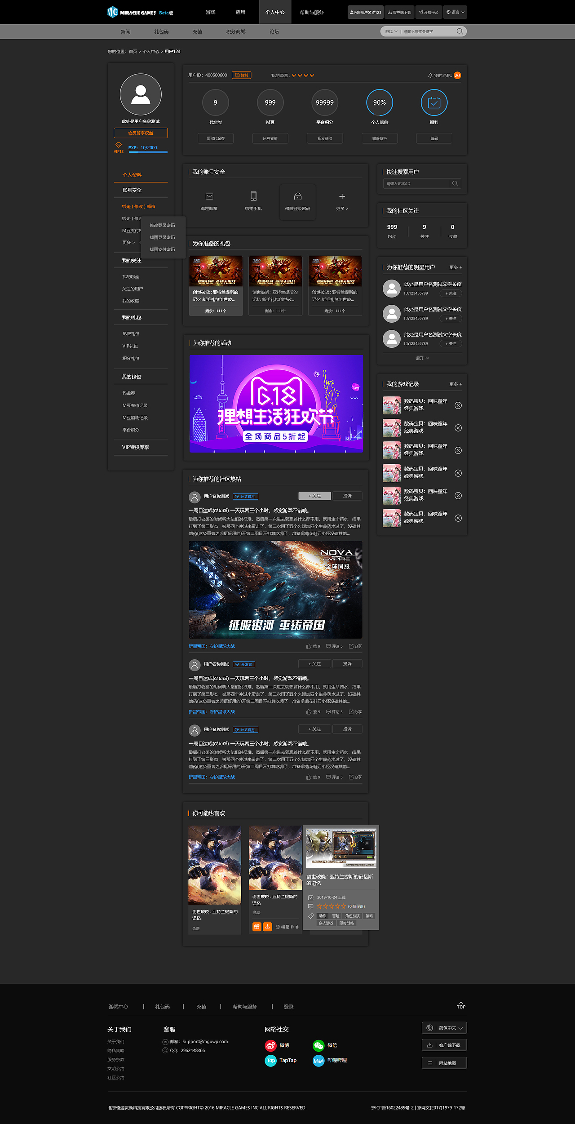Click the 领取代金券 button
The image size is (575, 1124).
pyautogui.click(x=216, y=138)
